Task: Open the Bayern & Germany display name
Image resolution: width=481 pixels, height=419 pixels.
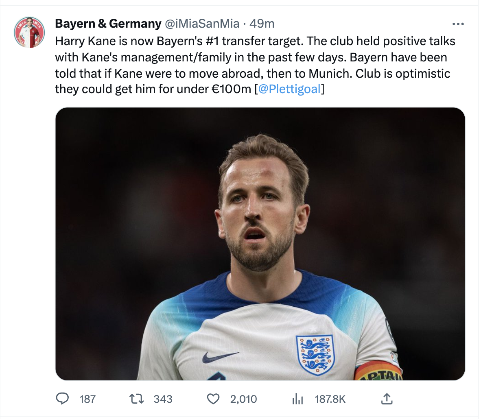Action: (x=108, y=24)
